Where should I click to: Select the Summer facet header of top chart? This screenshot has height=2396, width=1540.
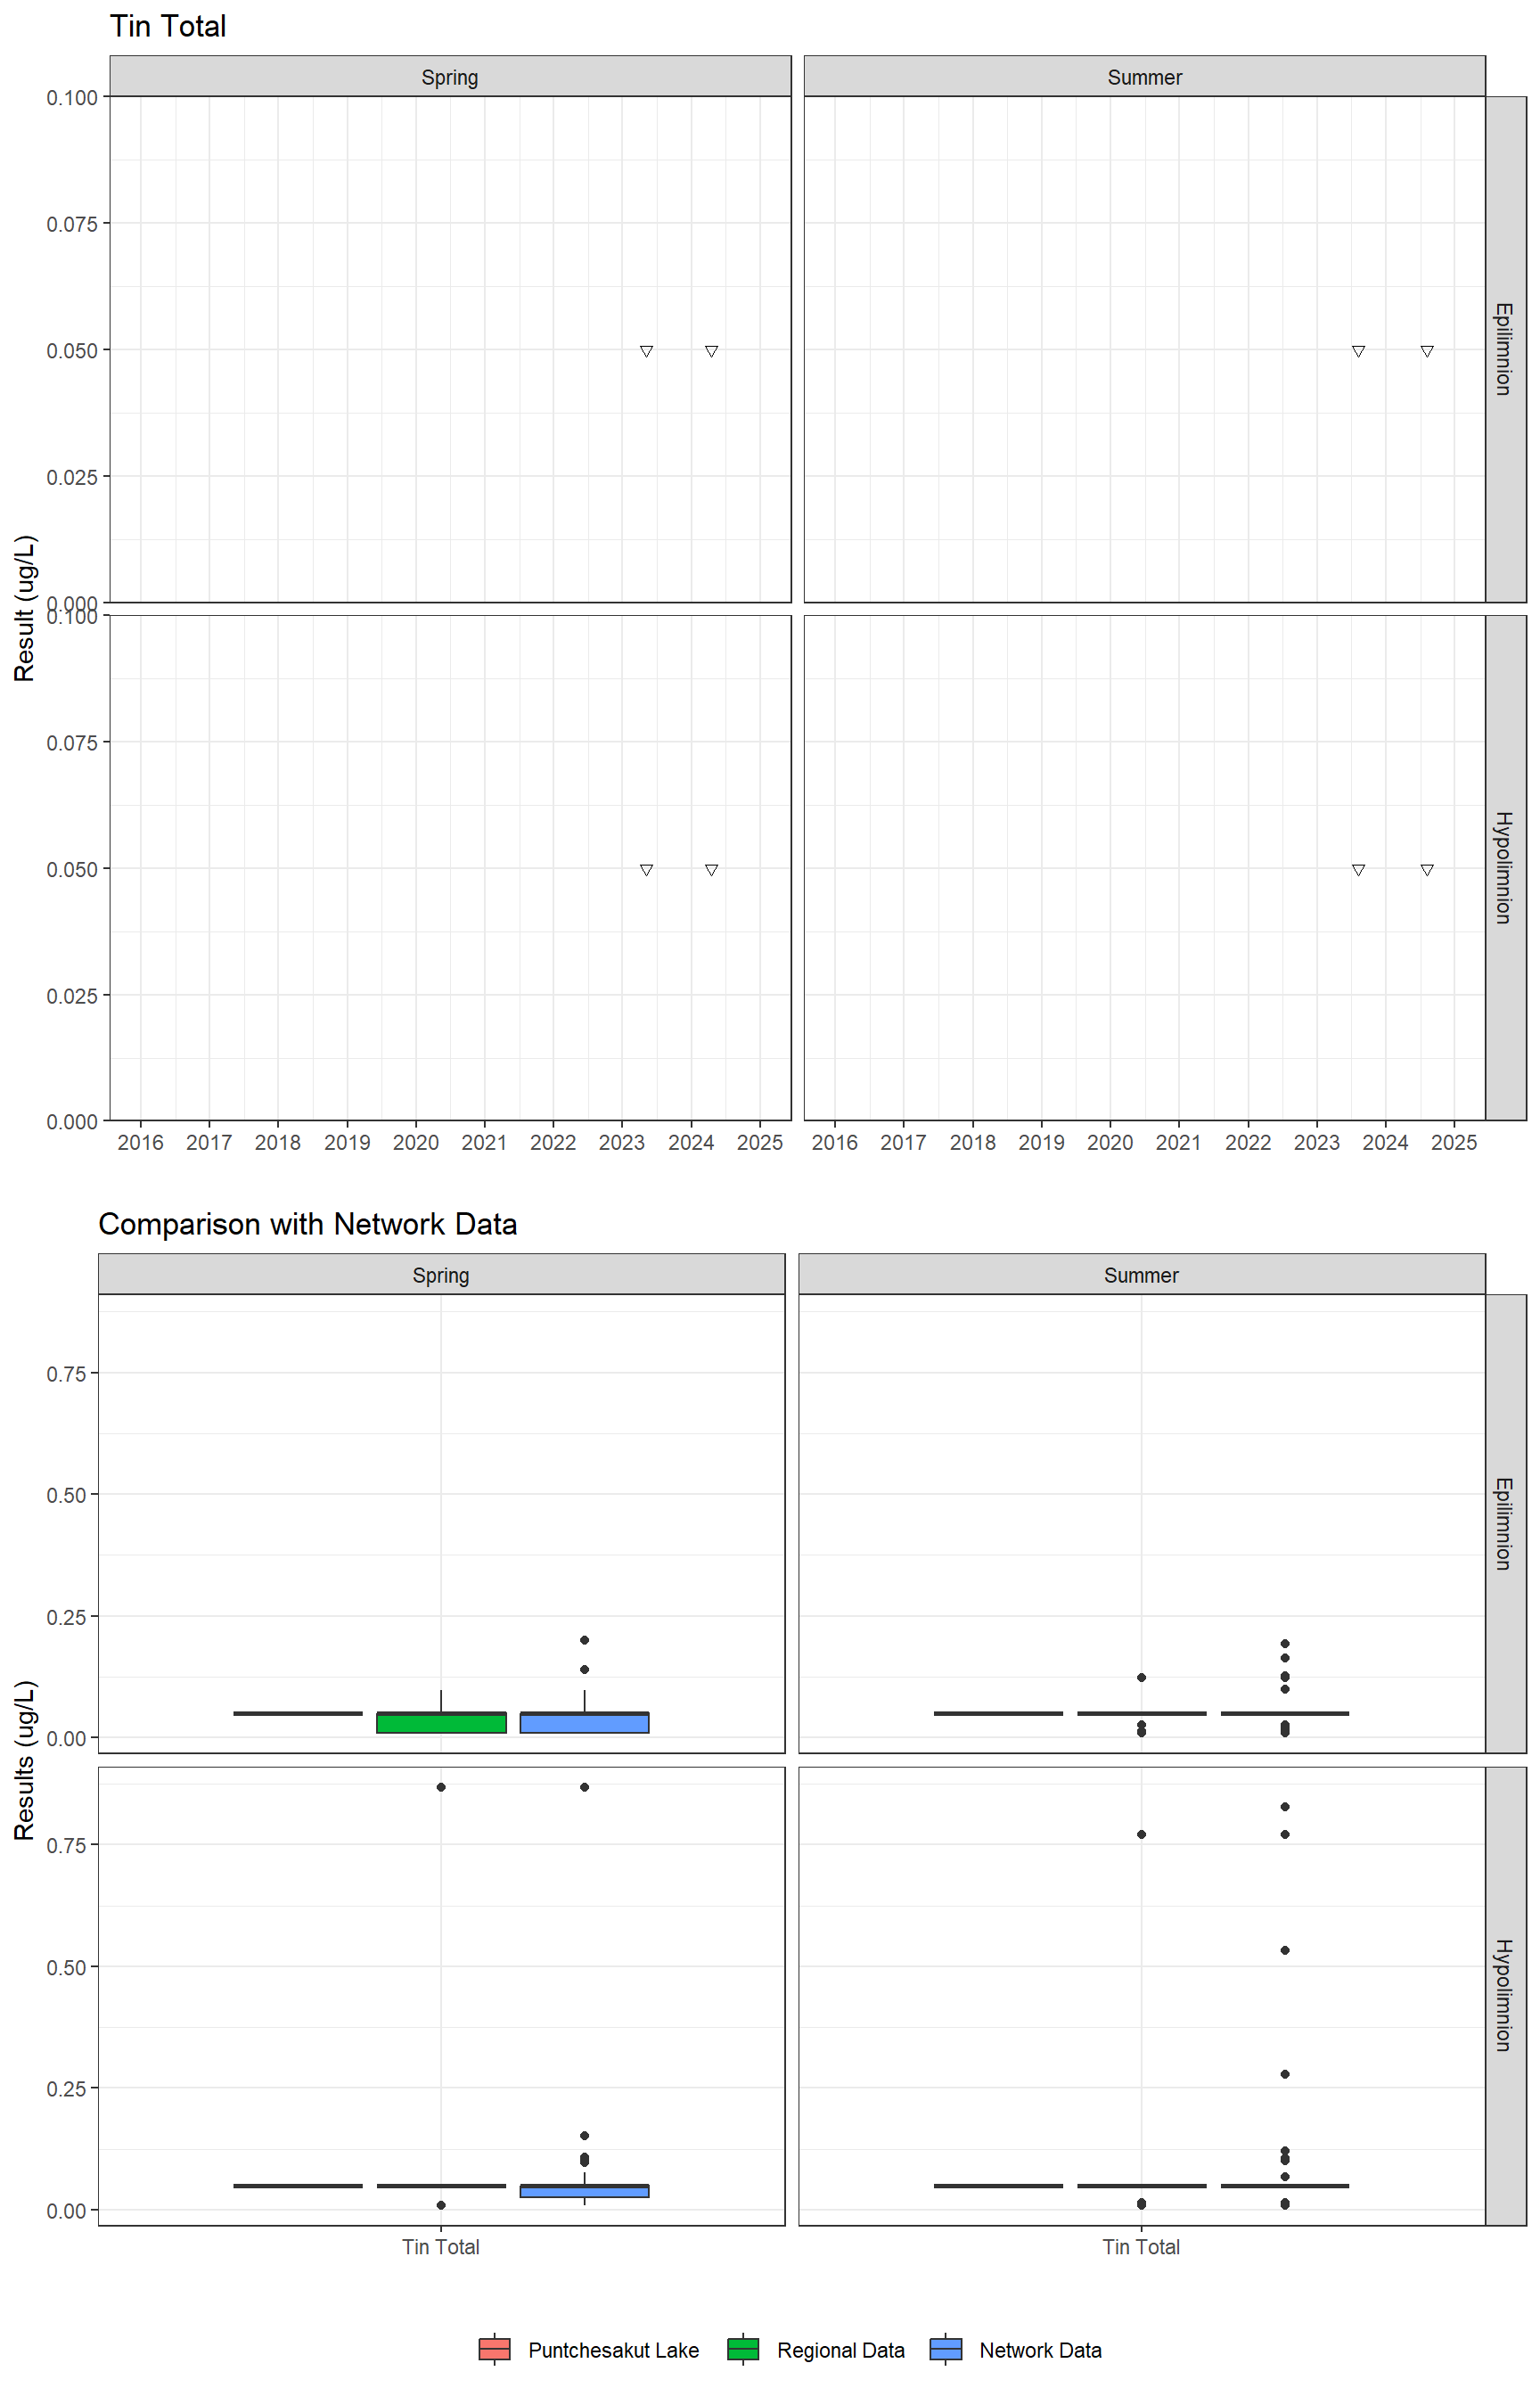(1144, 77)
